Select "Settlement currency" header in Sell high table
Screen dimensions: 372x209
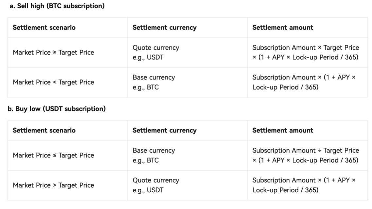pyautogui.click(x=164, y=28)
